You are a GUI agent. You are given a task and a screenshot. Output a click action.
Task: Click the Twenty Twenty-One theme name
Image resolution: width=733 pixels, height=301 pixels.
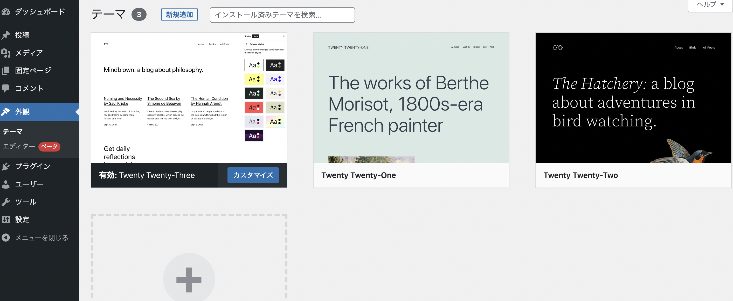click(x=358, y=175)
